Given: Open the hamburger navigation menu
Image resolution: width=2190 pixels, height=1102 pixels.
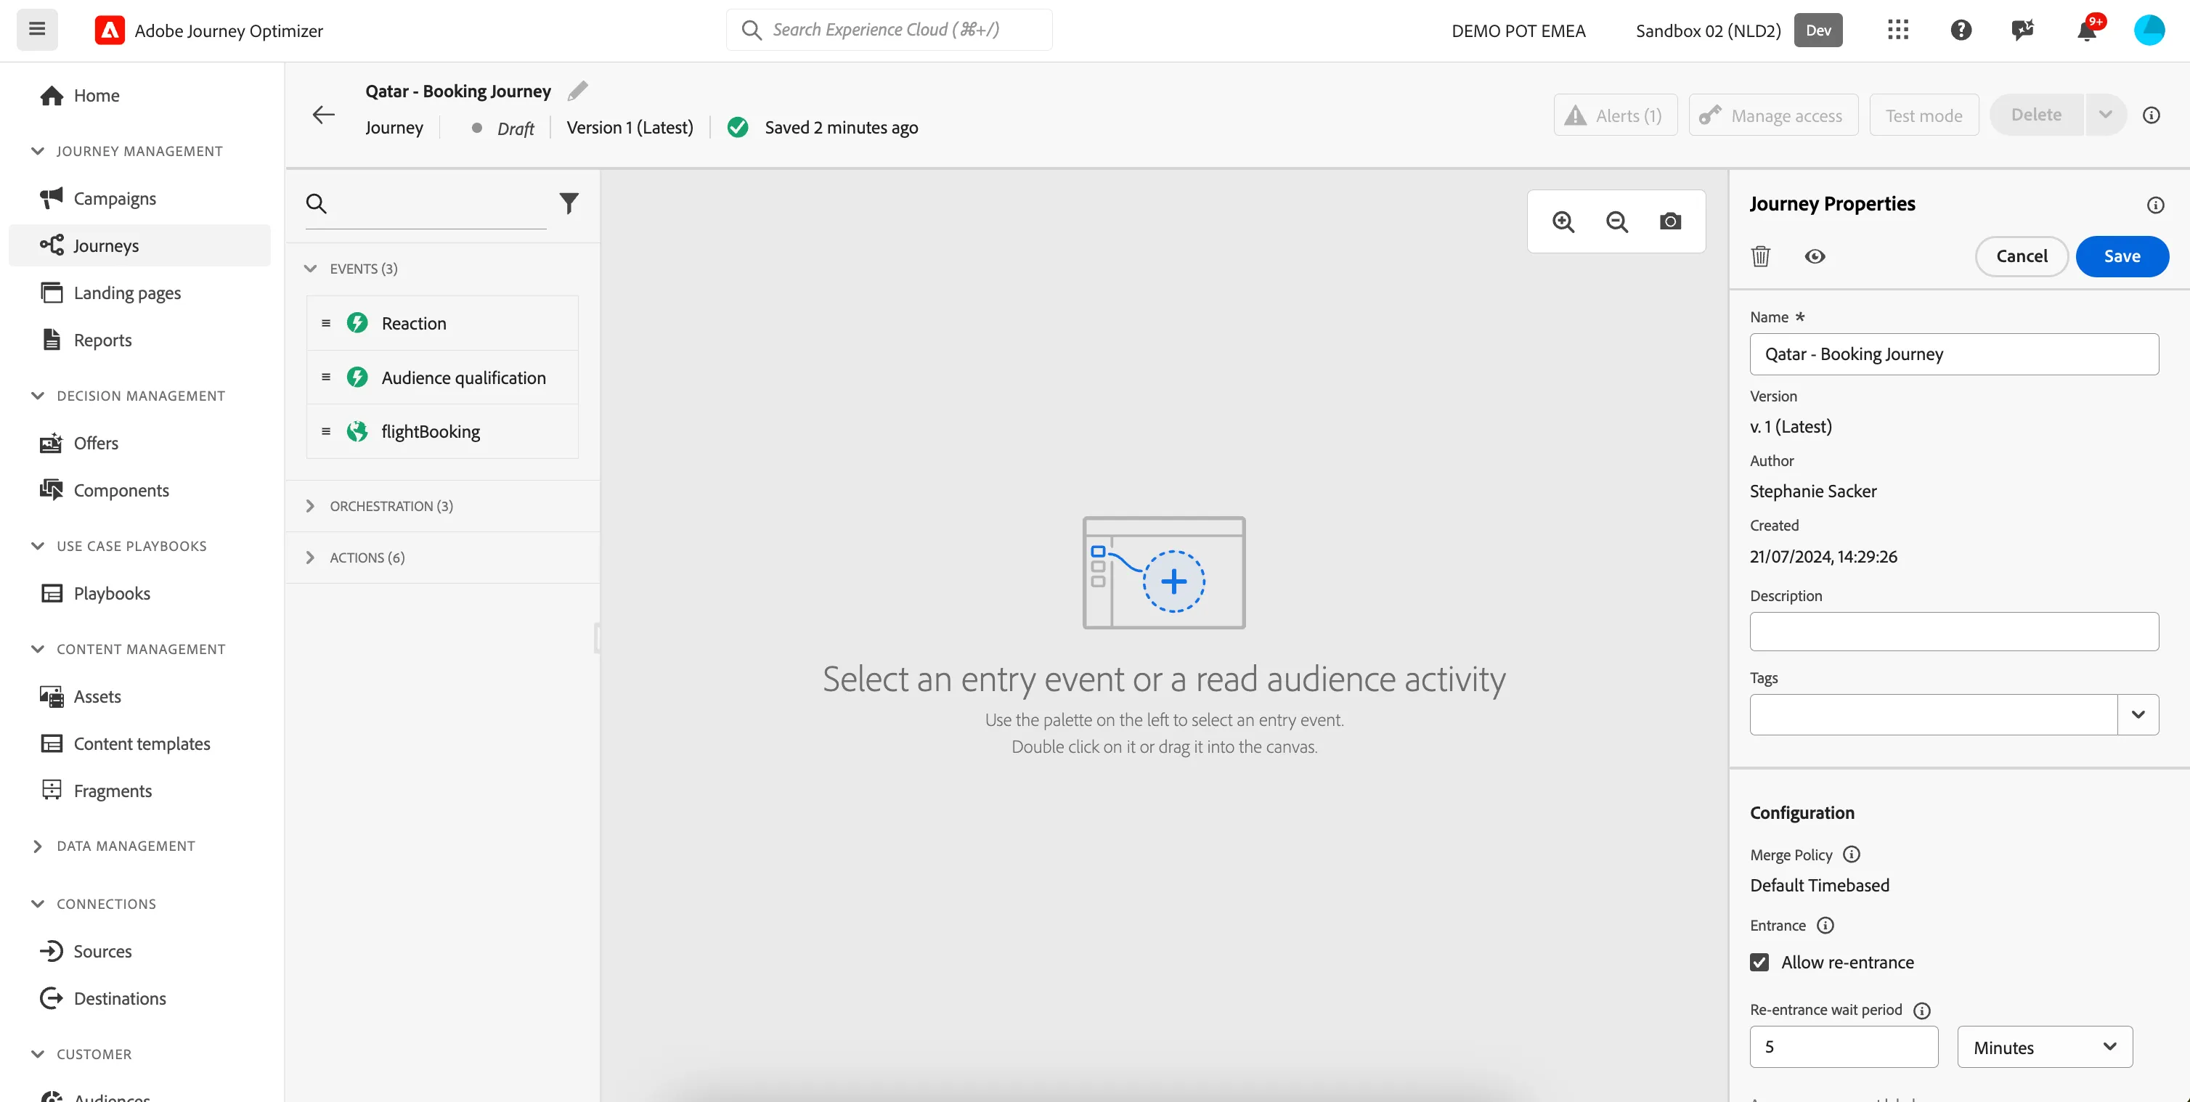Looking at the screenshot, I should (x=36, y=30).
